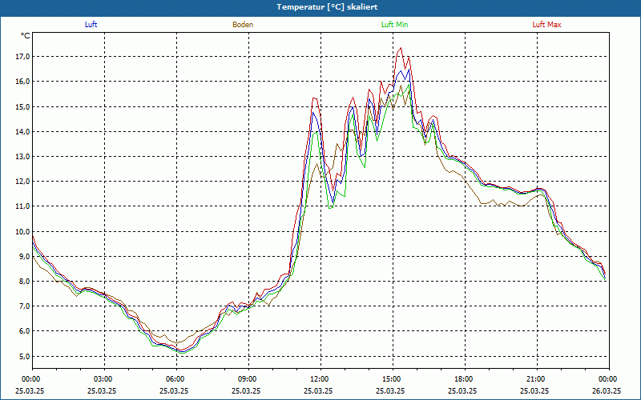Click the 10,0 y-axis value
The height and width of the screenshot is (400, 641).
point(22,232)
